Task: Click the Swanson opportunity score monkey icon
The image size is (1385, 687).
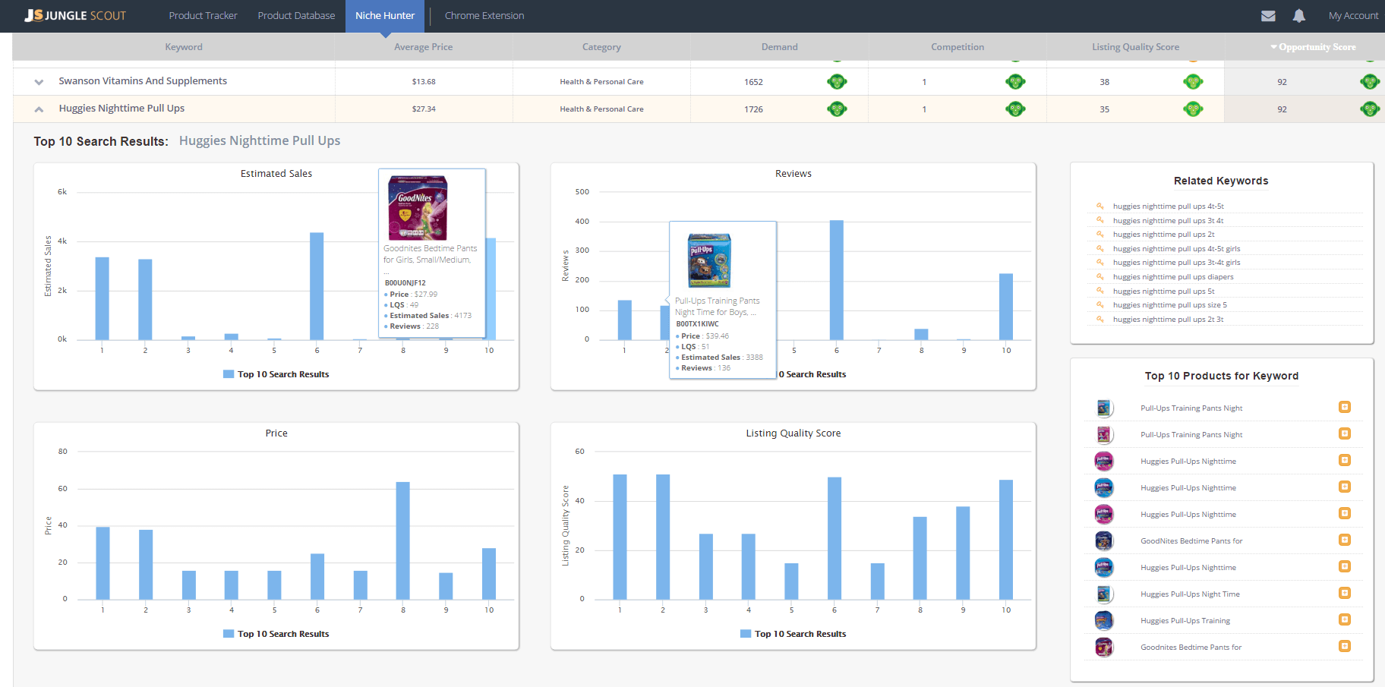Action: pyautogui.click(x=1370, y=82)
